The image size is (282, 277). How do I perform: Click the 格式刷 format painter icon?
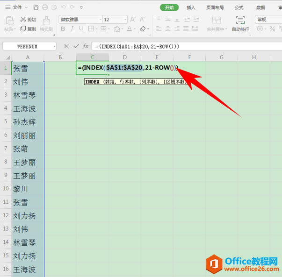(46, 21)
